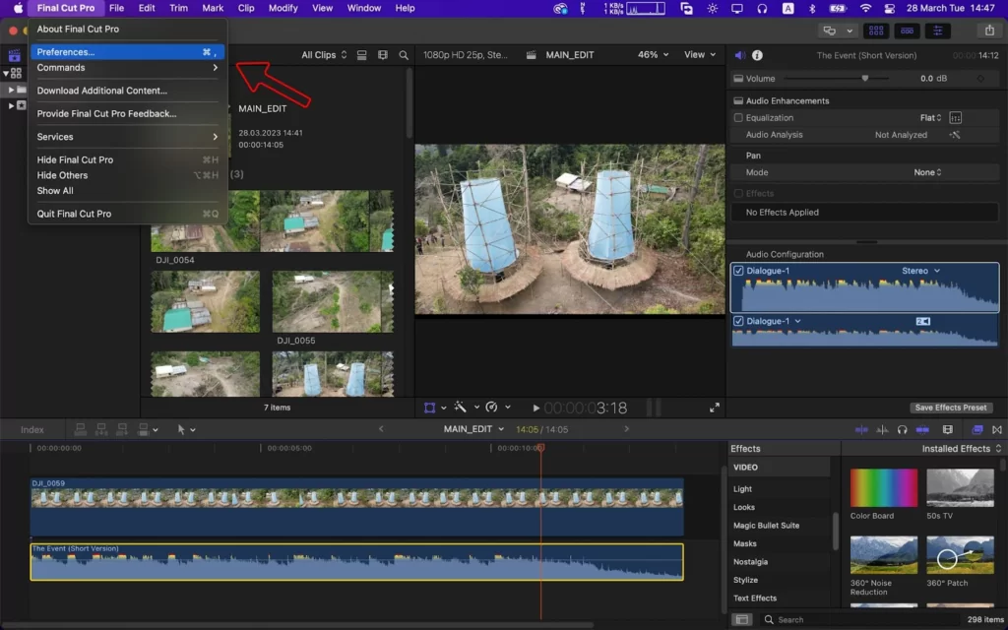Choose Preferences from the Final Cut Pro menu
The width and height of the screenshot is (1008, 630).
(x=127, y=52)
